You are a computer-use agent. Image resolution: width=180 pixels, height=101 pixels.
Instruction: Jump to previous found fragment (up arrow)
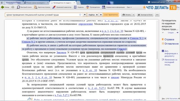tap(101, 15)
